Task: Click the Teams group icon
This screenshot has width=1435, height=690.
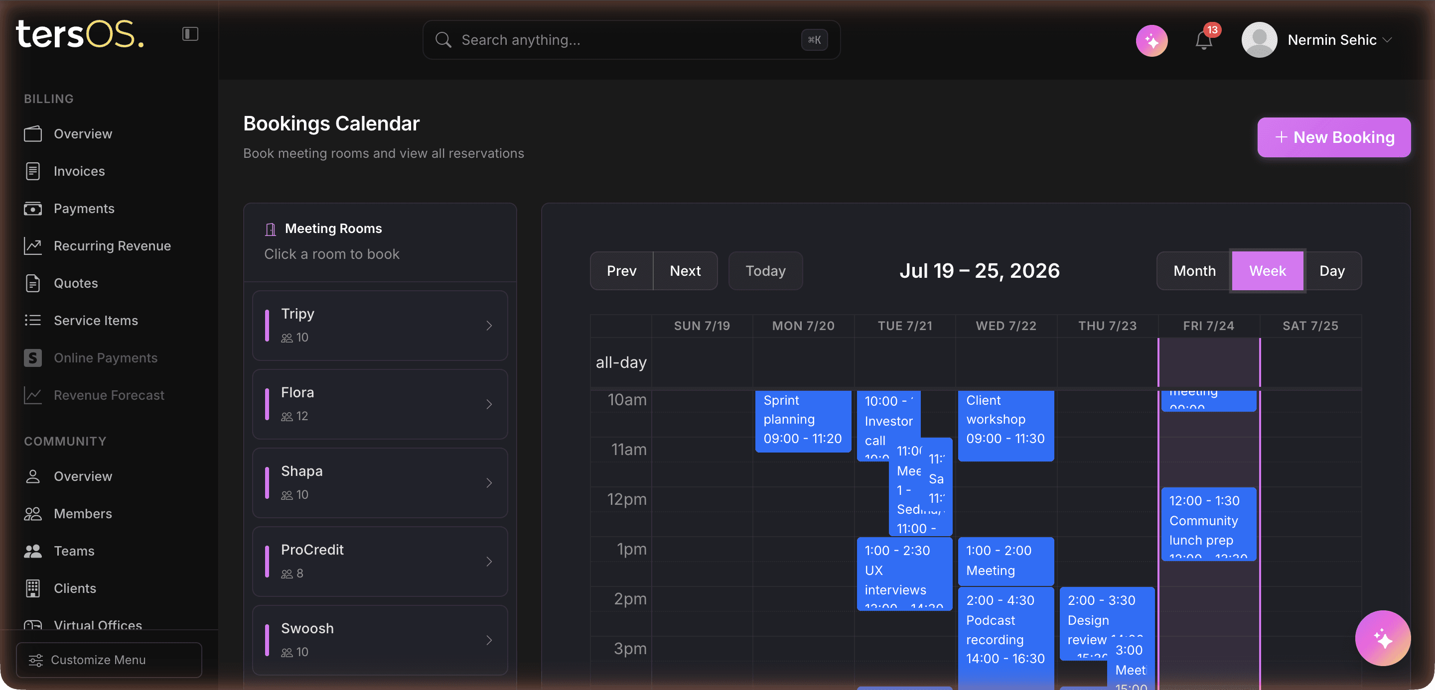Action: (x=33, y=551)
